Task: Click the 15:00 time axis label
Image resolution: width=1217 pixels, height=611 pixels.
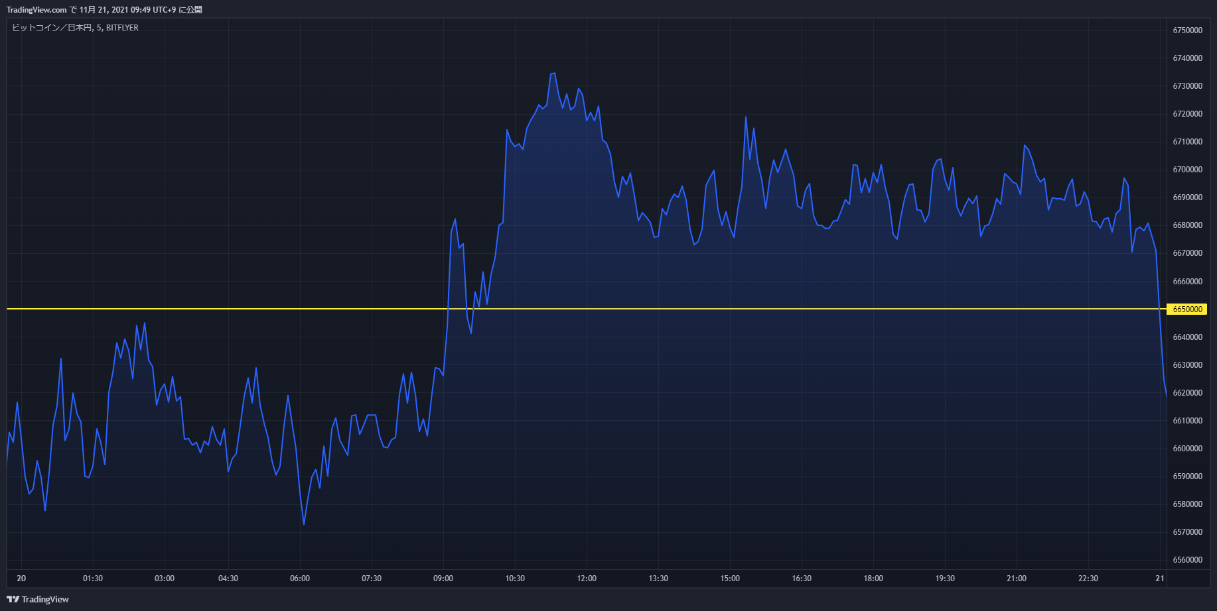Action: coord(730,579)
